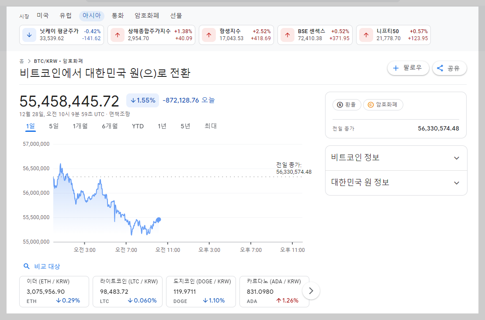
Task: Open sharing options via the 공유 icon
Action: click(x=449, y=68)
